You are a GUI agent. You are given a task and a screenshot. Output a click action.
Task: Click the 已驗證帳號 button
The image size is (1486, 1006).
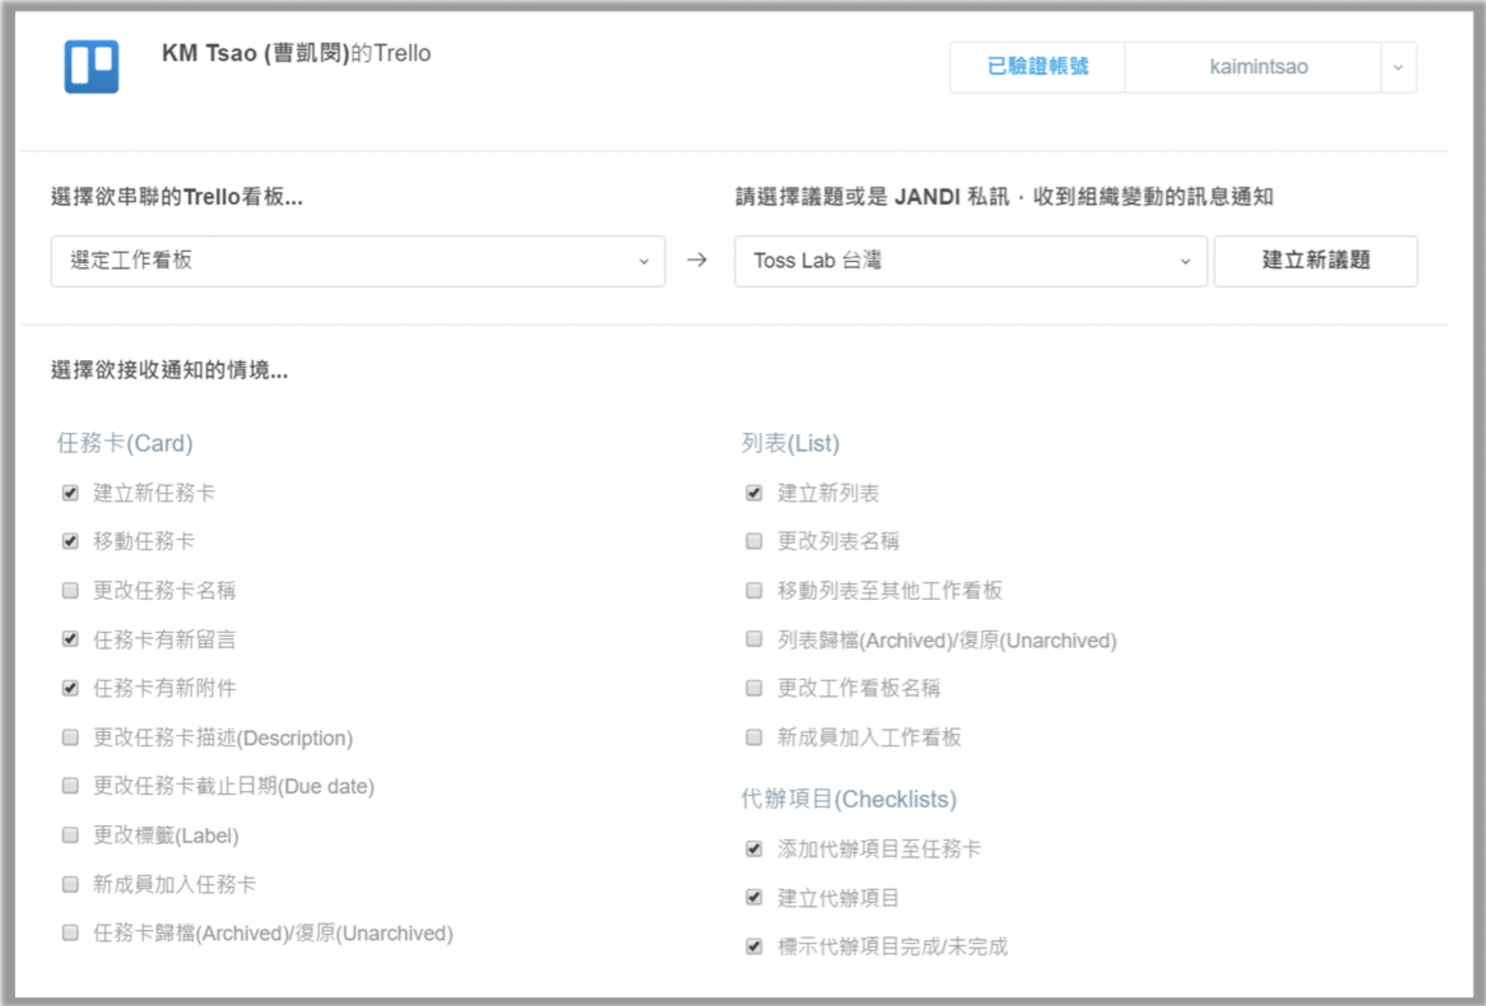tap(1037, 68)
